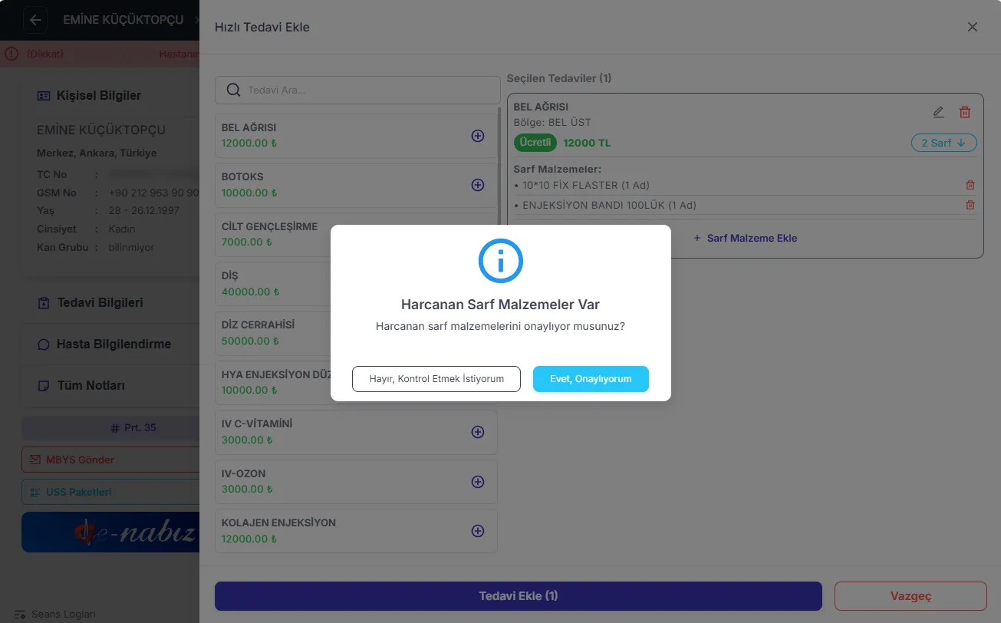This screenshot has height=623, width=1001.
Task: Open the Kişisel Bilgiler section
Action: pos(99,96)
